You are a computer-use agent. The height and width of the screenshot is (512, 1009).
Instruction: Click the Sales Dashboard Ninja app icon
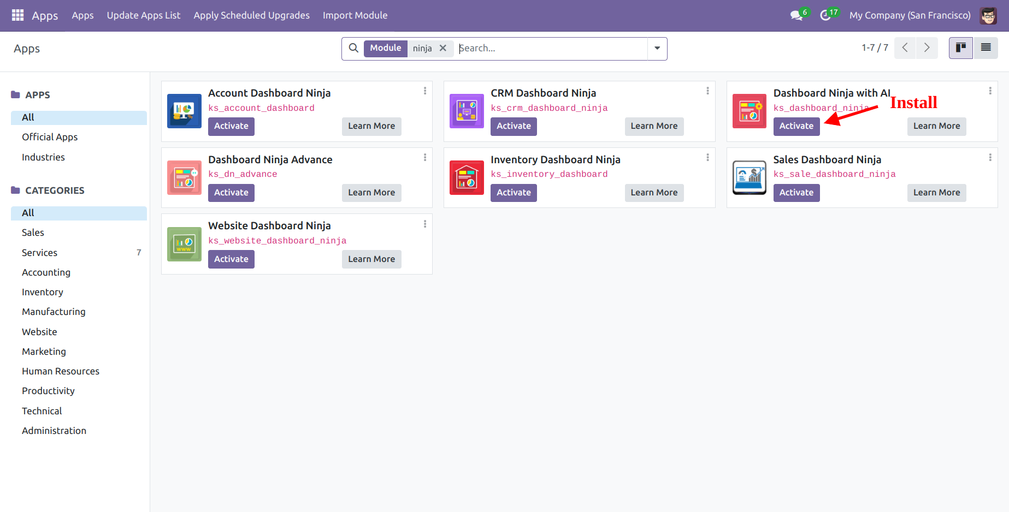click(x=749, y=177)
